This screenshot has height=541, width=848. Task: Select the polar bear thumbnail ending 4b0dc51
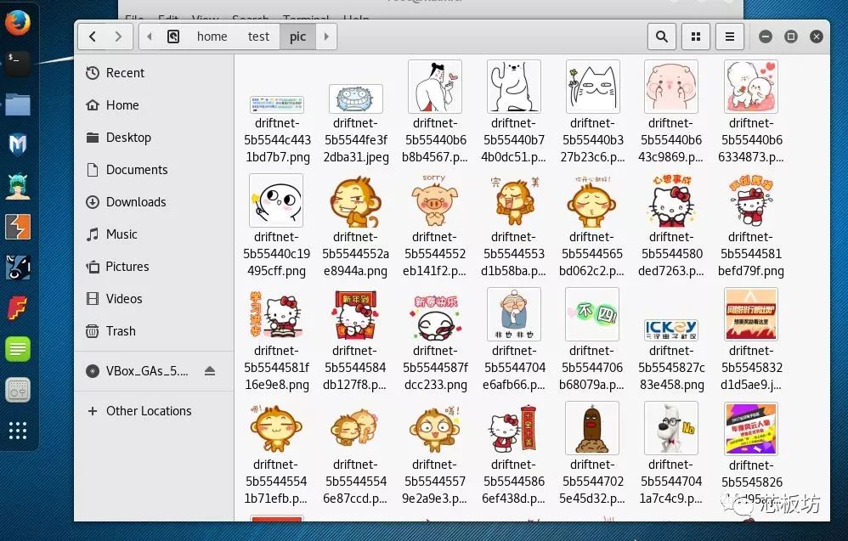click(x=514, y=87)
